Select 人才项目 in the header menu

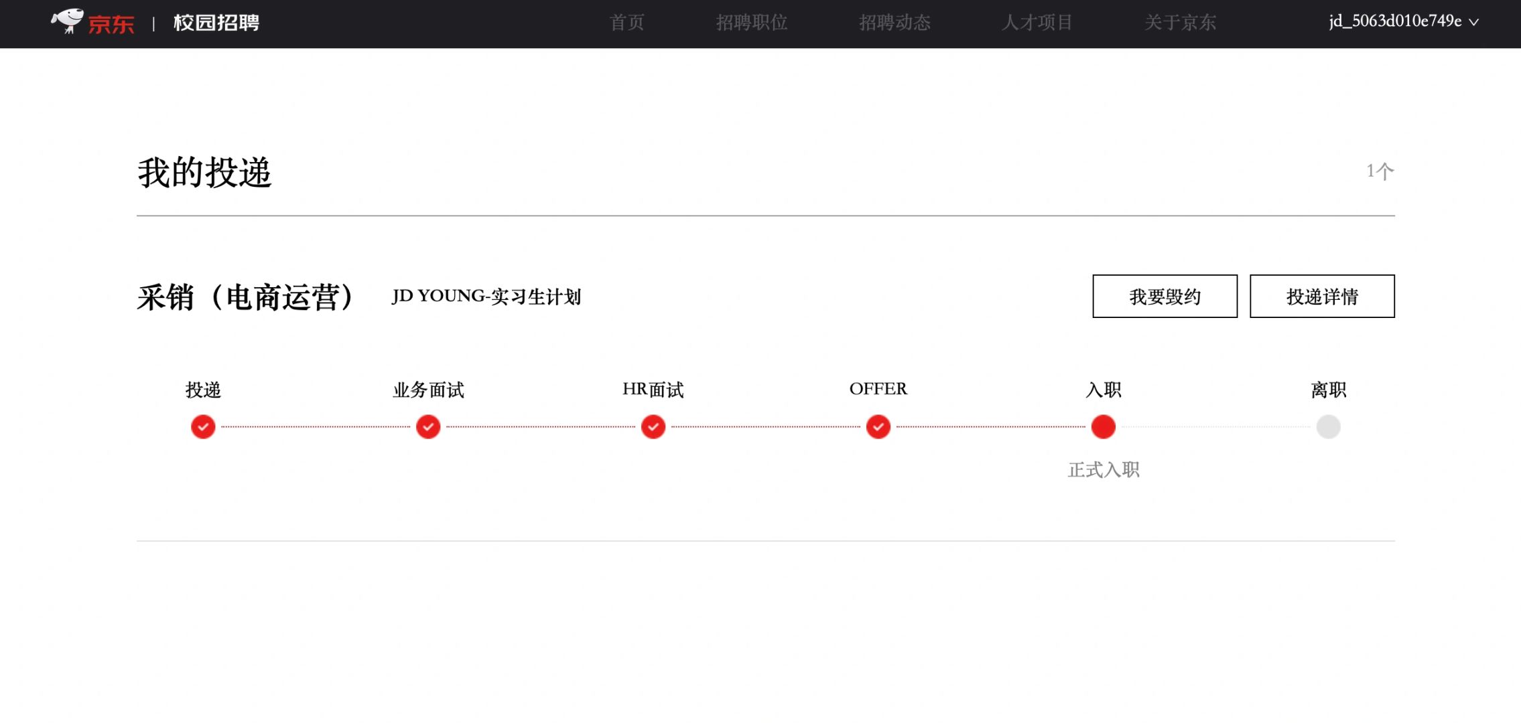[x=1037, y=23]
